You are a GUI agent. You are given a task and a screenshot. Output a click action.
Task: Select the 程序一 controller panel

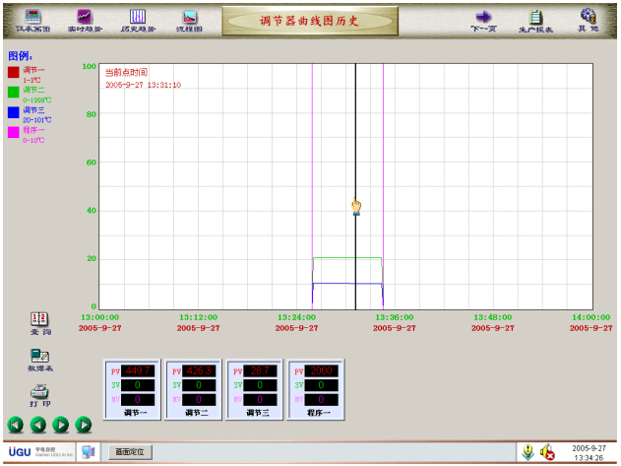pos(316,389)
